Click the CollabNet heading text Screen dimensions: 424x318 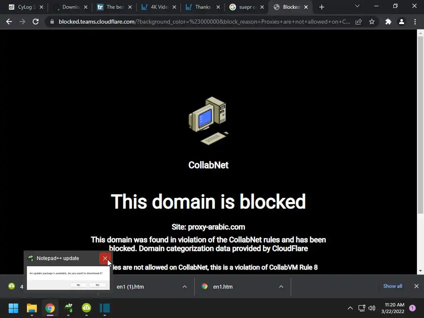tap(208, 165)
